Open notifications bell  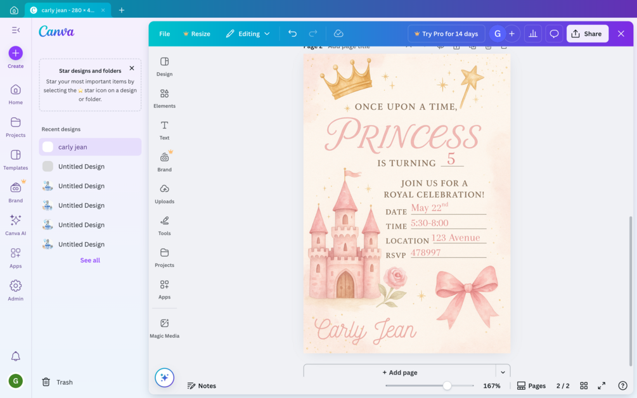pyautogui.click(x=15, y=356)
